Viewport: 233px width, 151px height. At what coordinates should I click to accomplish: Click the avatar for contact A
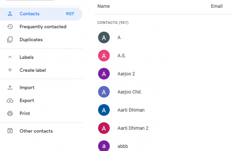tap(104, 38)
